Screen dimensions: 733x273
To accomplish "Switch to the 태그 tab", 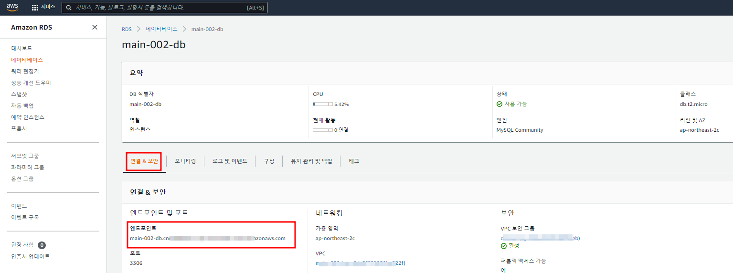I will [354, 161].
